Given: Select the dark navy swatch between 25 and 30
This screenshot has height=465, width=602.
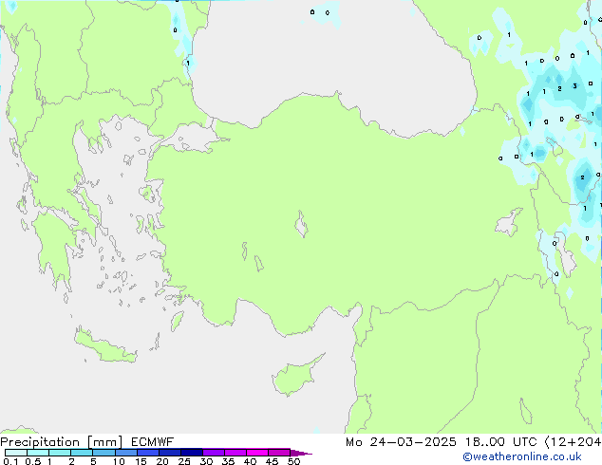Looking at the screenshot, I should point(192,453).
